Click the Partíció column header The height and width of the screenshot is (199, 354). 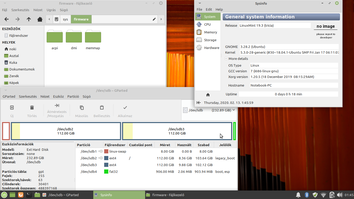[x=89, y=145]
